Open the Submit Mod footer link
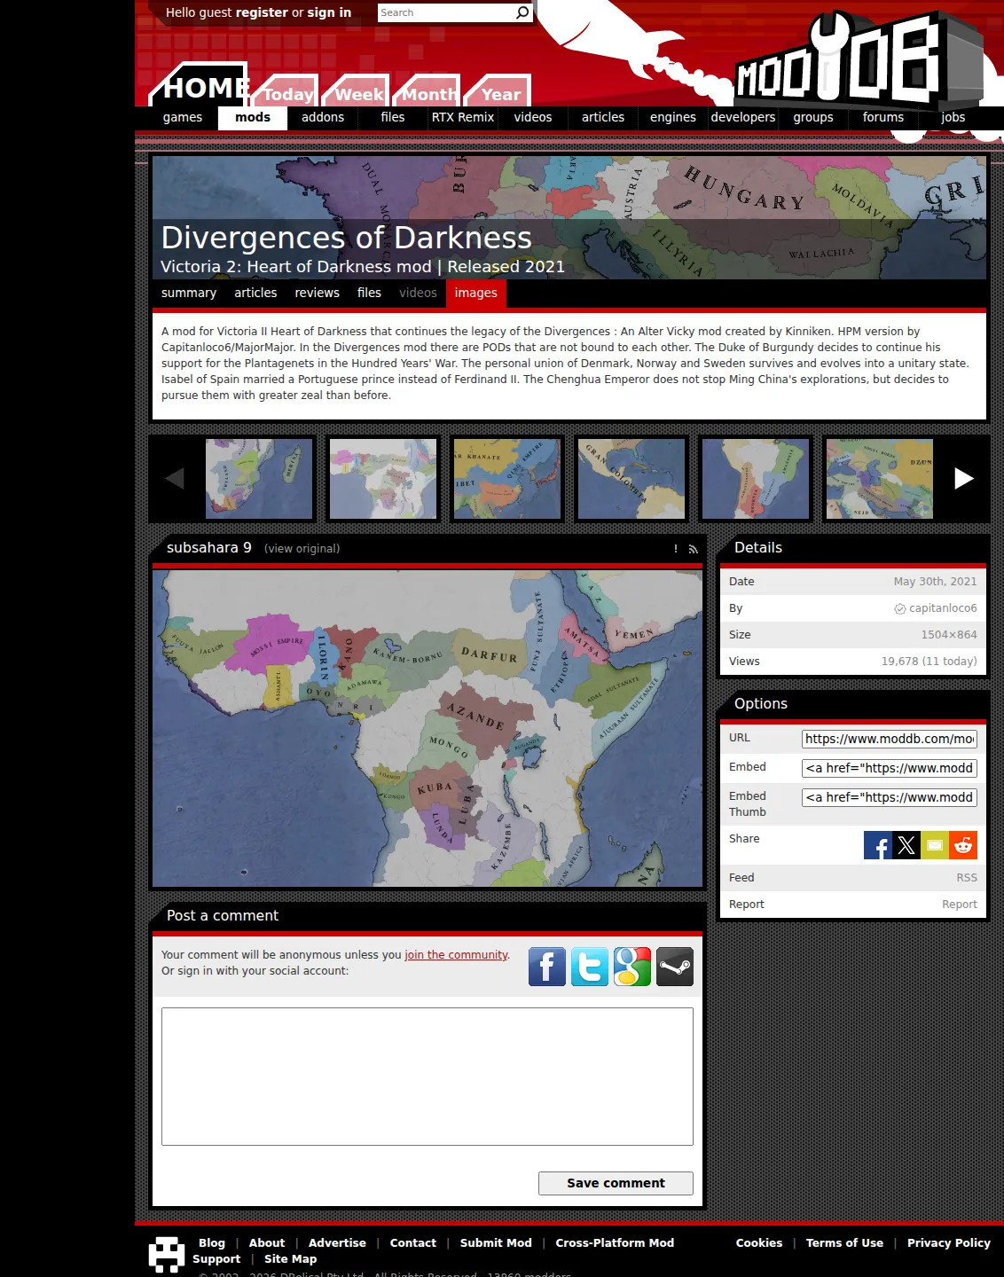The width and height of the screenshot is (1004, 1277). pyautogui.click(x=496, y=1243)
